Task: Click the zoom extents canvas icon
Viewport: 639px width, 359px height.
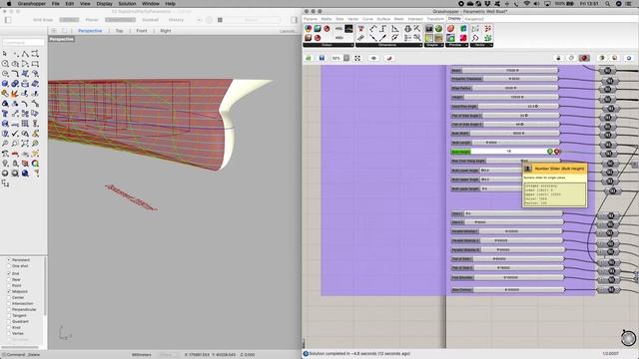Action: 357,58
